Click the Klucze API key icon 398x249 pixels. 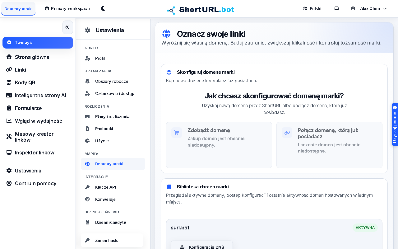(87, 187)
